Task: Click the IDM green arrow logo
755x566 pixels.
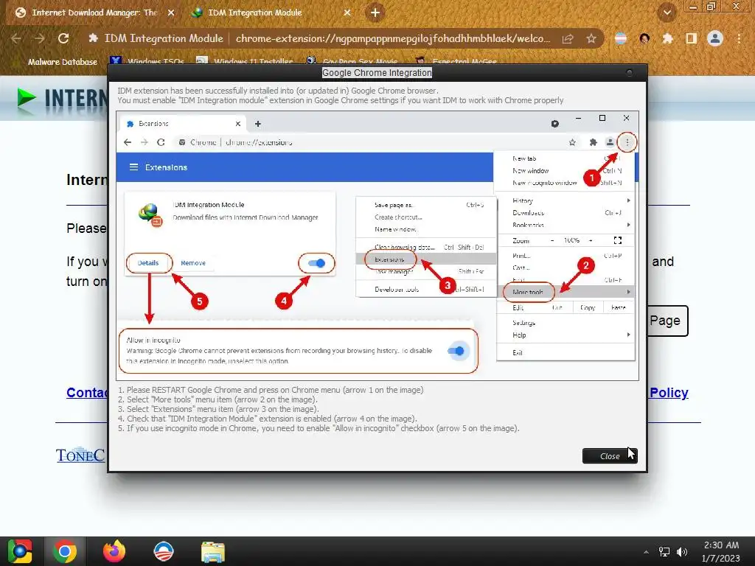Action: tap(27, 97)
